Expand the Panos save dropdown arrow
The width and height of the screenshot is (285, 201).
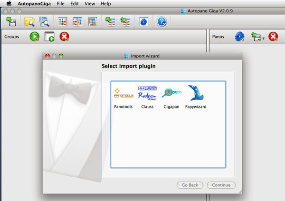[x=263, y=38]
